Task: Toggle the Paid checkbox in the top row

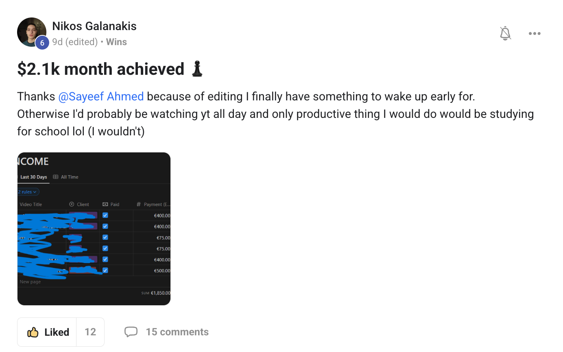Action: tap(105, 215)
